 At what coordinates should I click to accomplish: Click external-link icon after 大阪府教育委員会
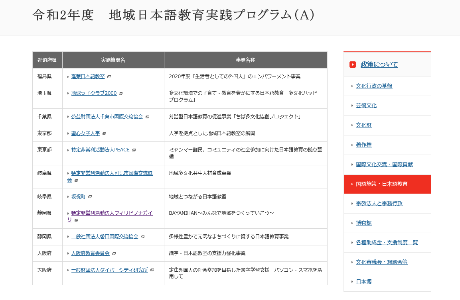click(x=114, y=253)
